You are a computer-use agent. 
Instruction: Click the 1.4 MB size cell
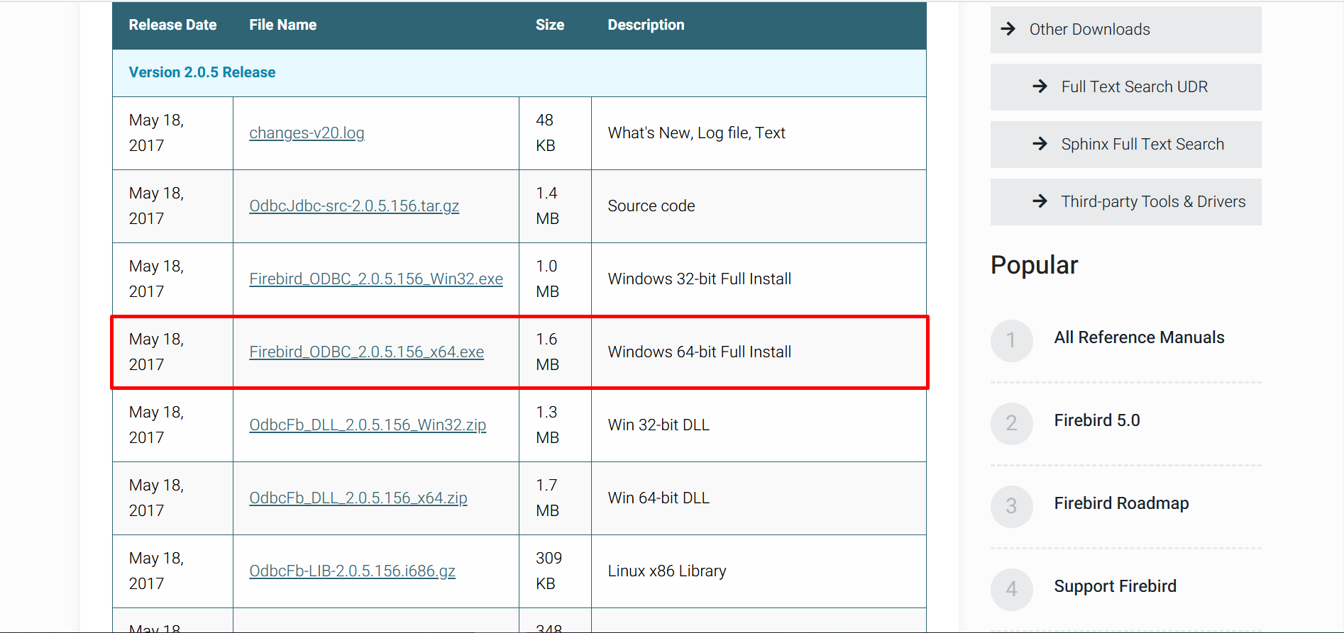point(555,206)
